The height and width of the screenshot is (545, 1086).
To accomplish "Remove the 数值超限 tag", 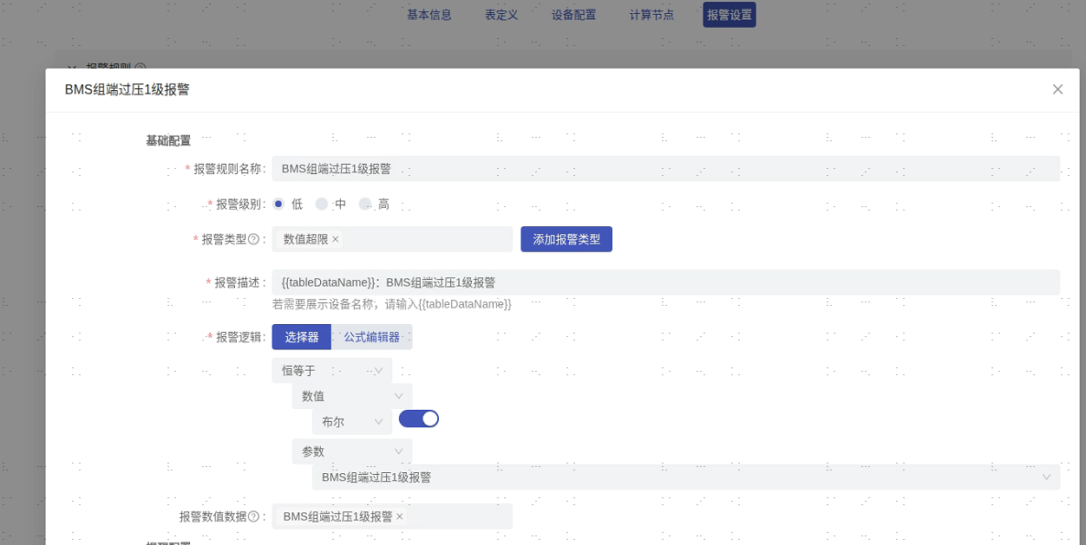I will coord(336,239).
